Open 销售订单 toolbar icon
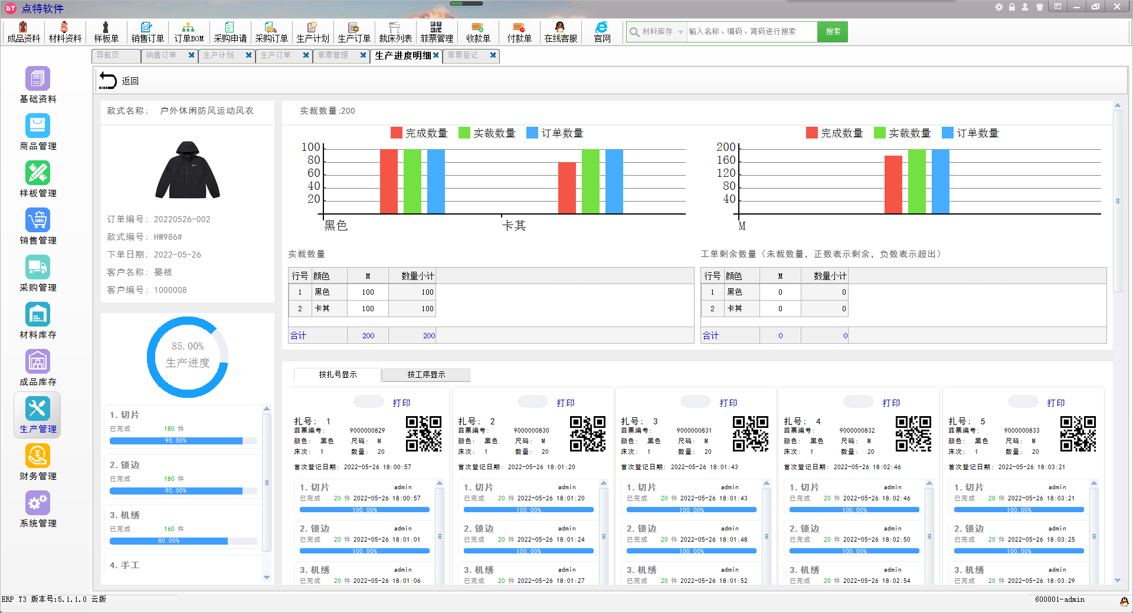The width and height of the screenshot is (1133, 613). point(148,32)
